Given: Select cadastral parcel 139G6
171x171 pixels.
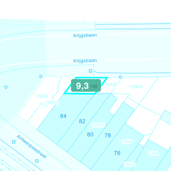Looking at the screenshot, I should [x=110, y=85].
